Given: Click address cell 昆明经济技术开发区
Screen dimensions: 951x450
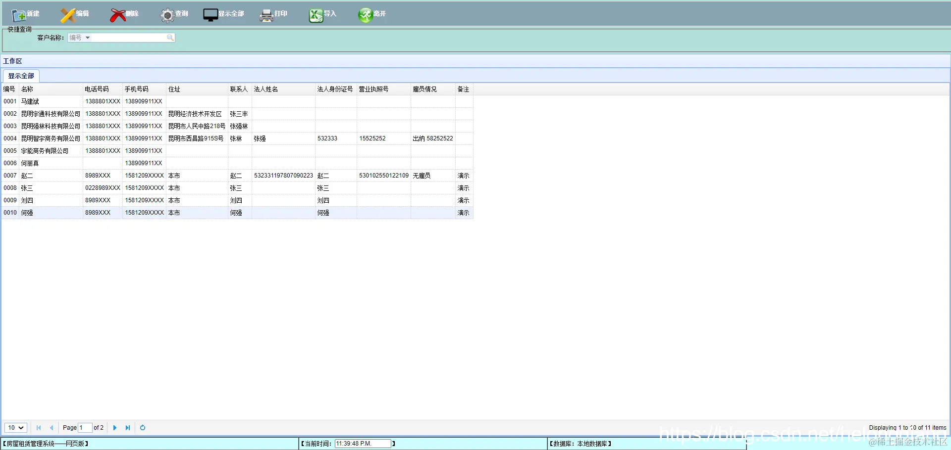Looking at the screenshot, I should tap(197, 114).
